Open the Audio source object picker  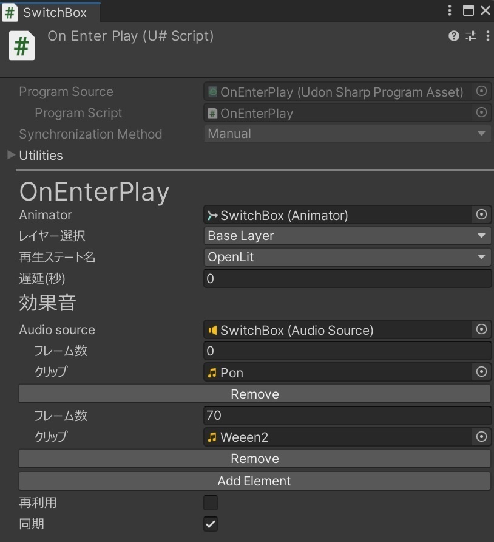coord(481,329)
